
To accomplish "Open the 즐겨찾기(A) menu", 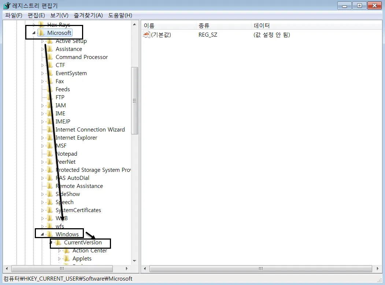I will tap(88, 15).
